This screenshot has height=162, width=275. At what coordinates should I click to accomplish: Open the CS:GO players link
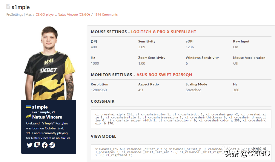pos(46,14)
